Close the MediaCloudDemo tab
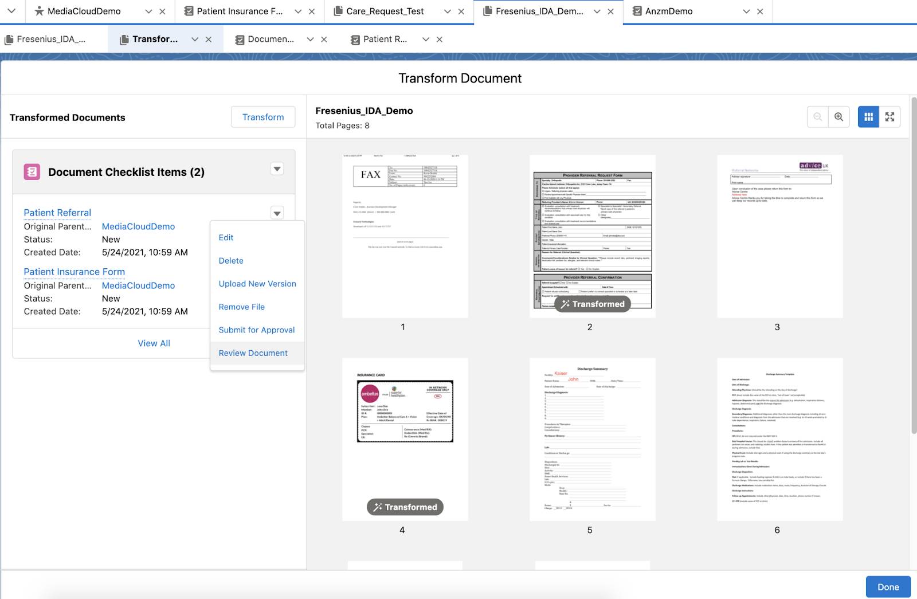The height and width of the screenshot is (599, 917). pos(162,11)
